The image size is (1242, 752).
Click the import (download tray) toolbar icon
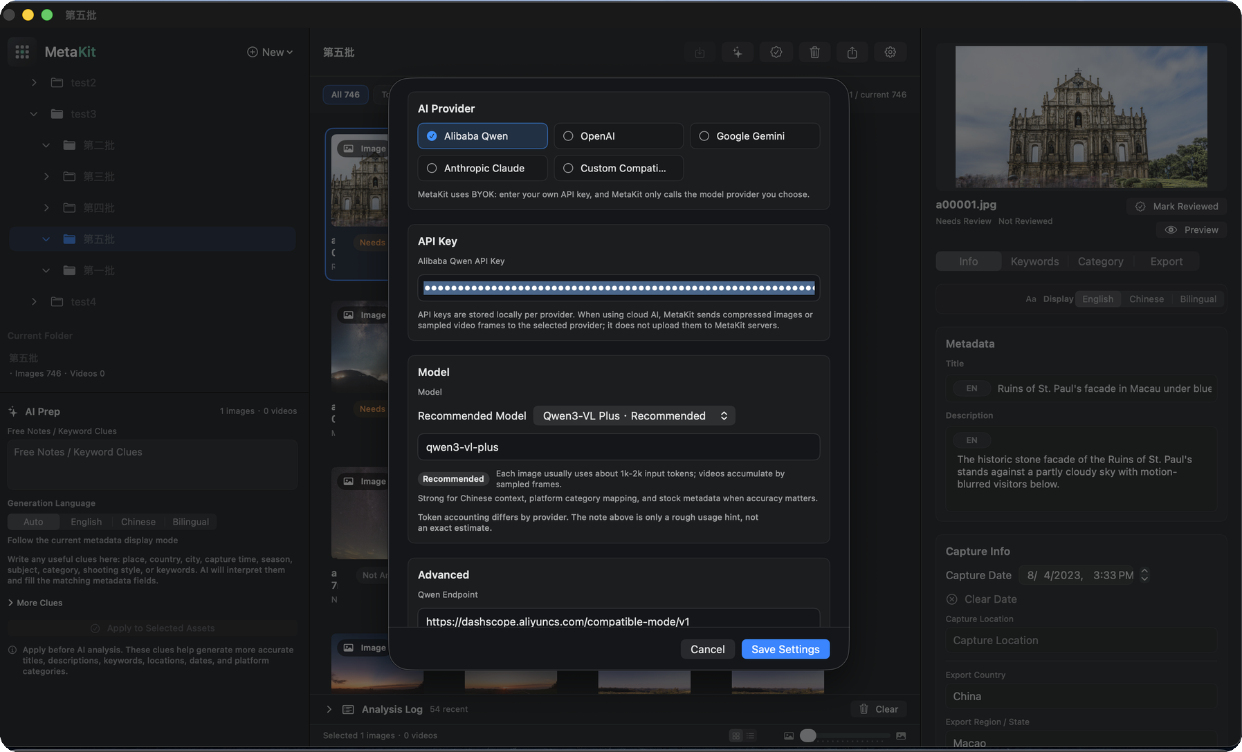(700, 53)
